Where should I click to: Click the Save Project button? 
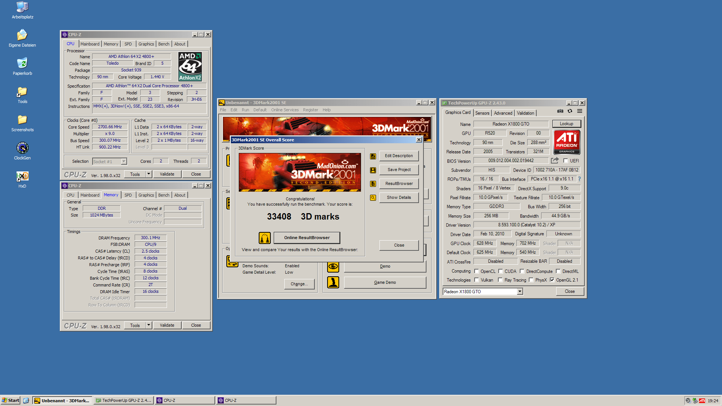pyautogui.click(x=399, y=170)
